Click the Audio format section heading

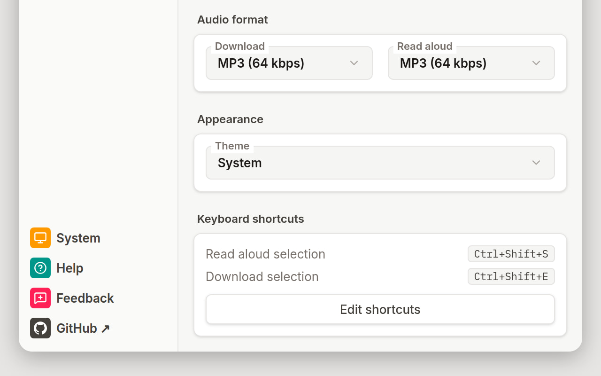232,20
